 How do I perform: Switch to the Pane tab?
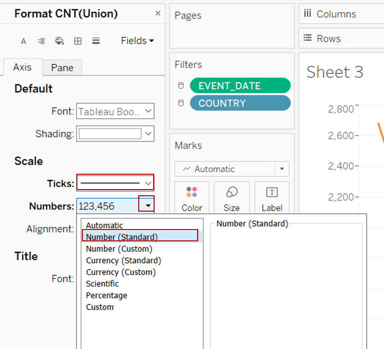(62, 68)
